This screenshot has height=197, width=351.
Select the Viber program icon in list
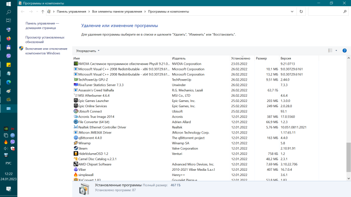coord(75,169)
